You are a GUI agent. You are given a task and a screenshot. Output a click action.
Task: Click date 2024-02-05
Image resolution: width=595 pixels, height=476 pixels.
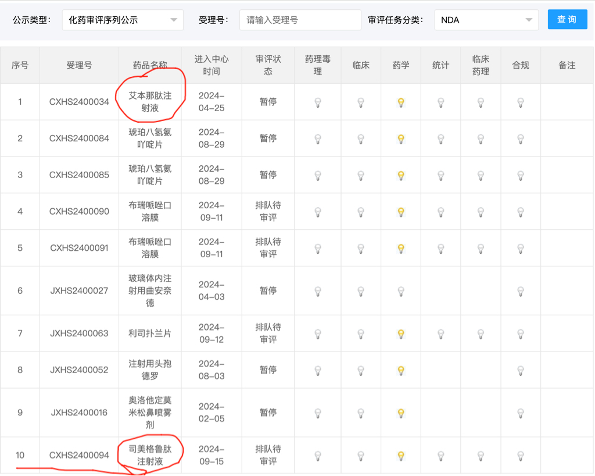212,412
